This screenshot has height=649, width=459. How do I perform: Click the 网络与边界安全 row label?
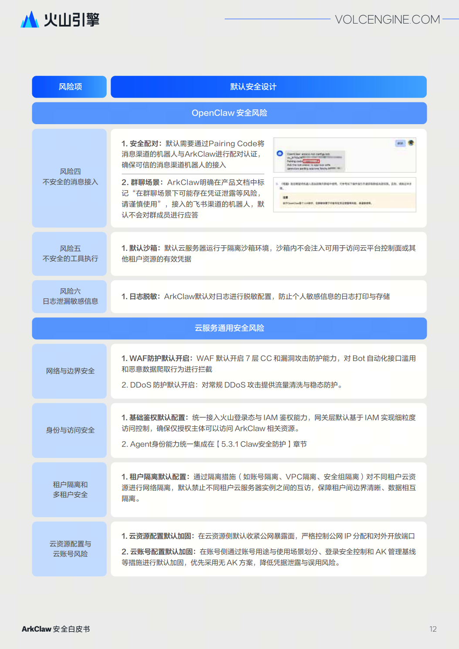coord(69,371)
